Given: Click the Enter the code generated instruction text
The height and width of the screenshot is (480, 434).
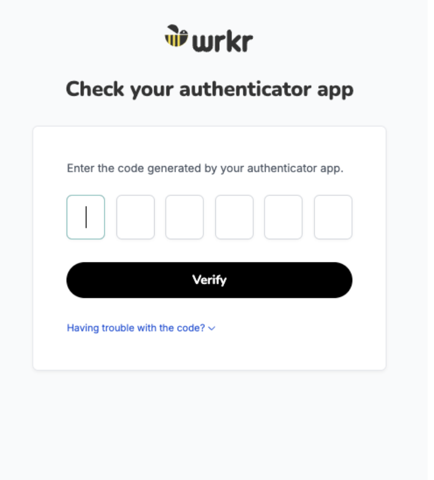Looking at the screenshot, I should pos(205,168).
